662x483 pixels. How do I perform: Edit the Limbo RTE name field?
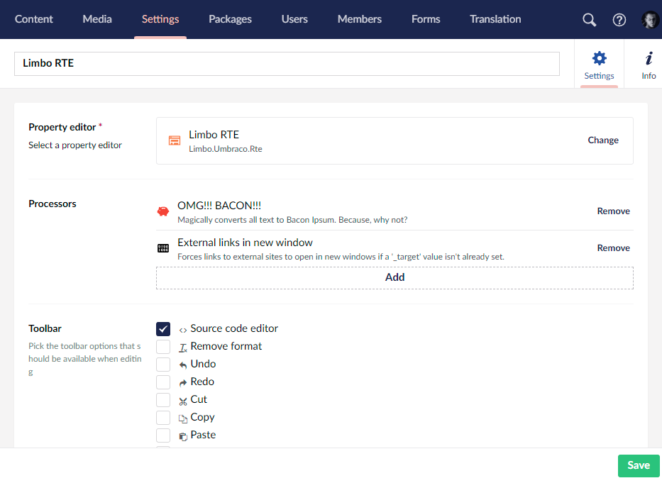coord(287,64)
